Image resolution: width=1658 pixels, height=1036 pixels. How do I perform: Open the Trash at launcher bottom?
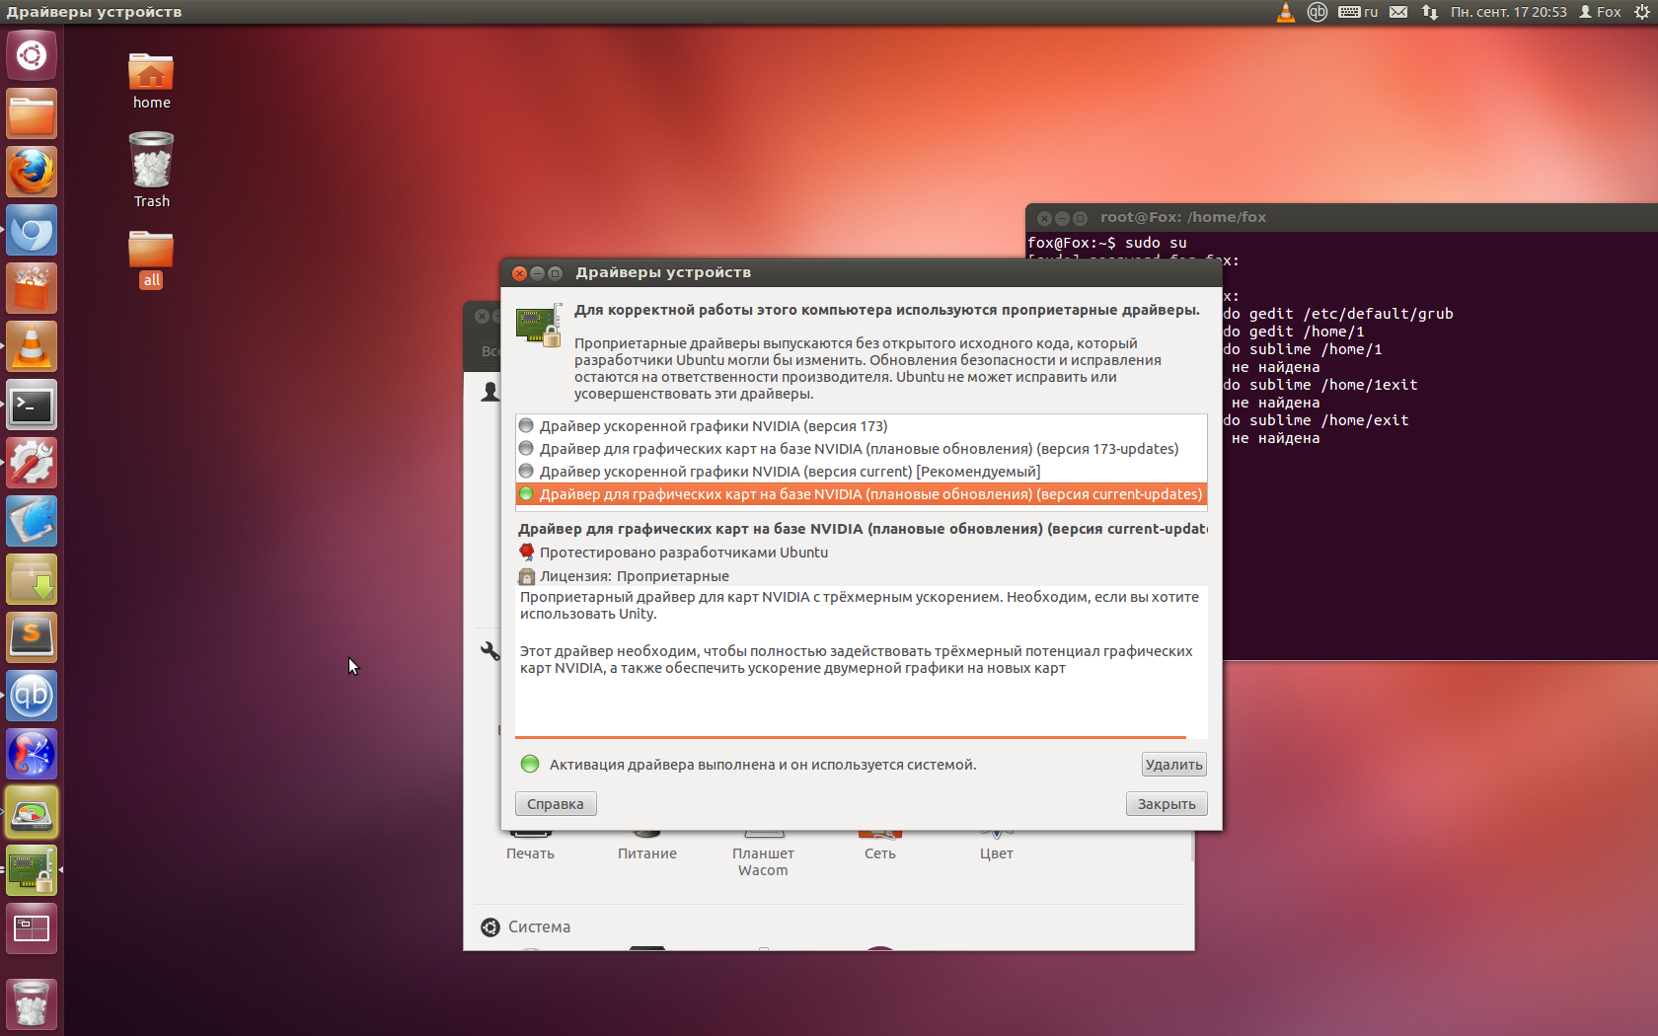[32, 1003]
